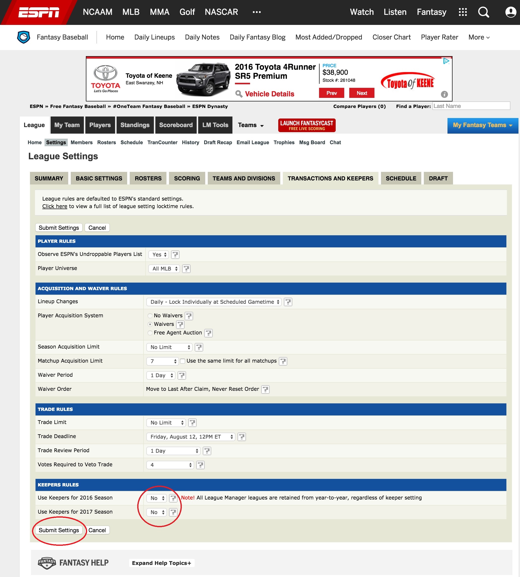Switch to the Rosters settings tab
Screen dimensions: 520x577
pyautogui.click(x=148, y=178)
